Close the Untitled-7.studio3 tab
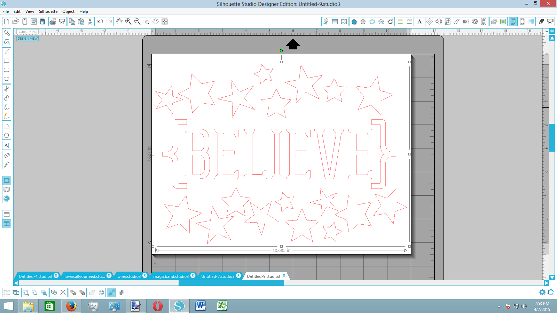The image size is (557, 313). coord(238,276)
